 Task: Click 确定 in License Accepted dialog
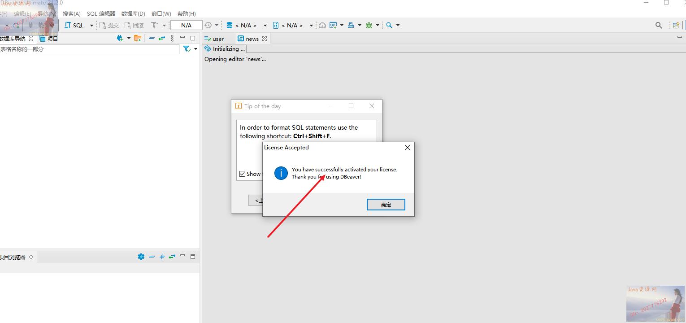coord(386,205)
